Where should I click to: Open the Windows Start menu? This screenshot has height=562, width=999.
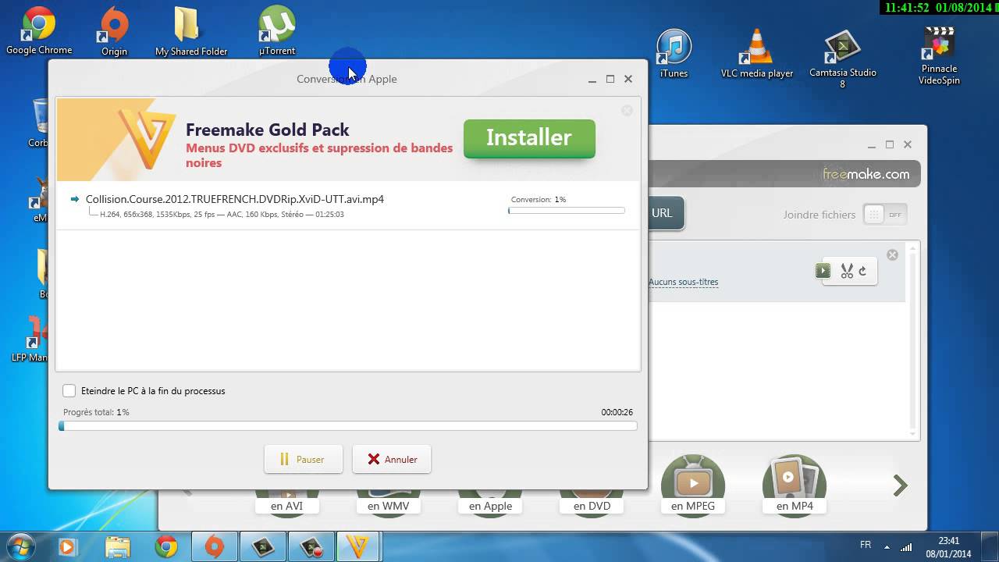[x=20, y=546]
